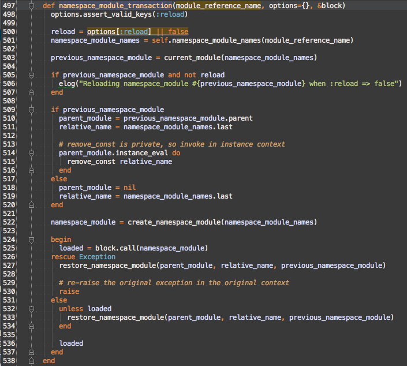Click fold end marker at line 538
This screenshot has width=407, height=366.
coord(31,361)
